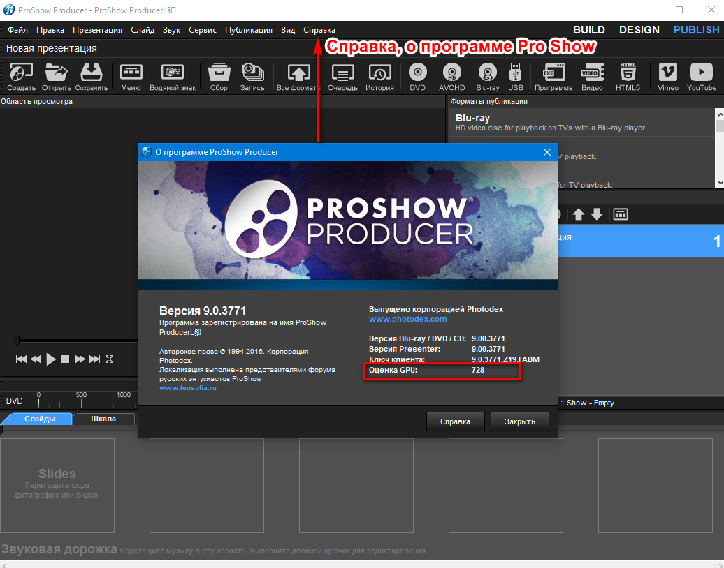724x568 pixels.
Task: Switch to the PUBLISH workspace
Action: pyautogui.click(x=696, y=30)
